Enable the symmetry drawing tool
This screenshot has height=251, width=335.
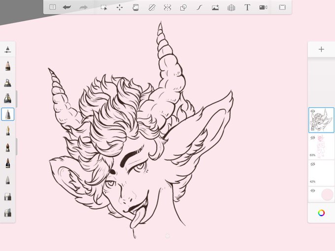click(x=167, y=7)
